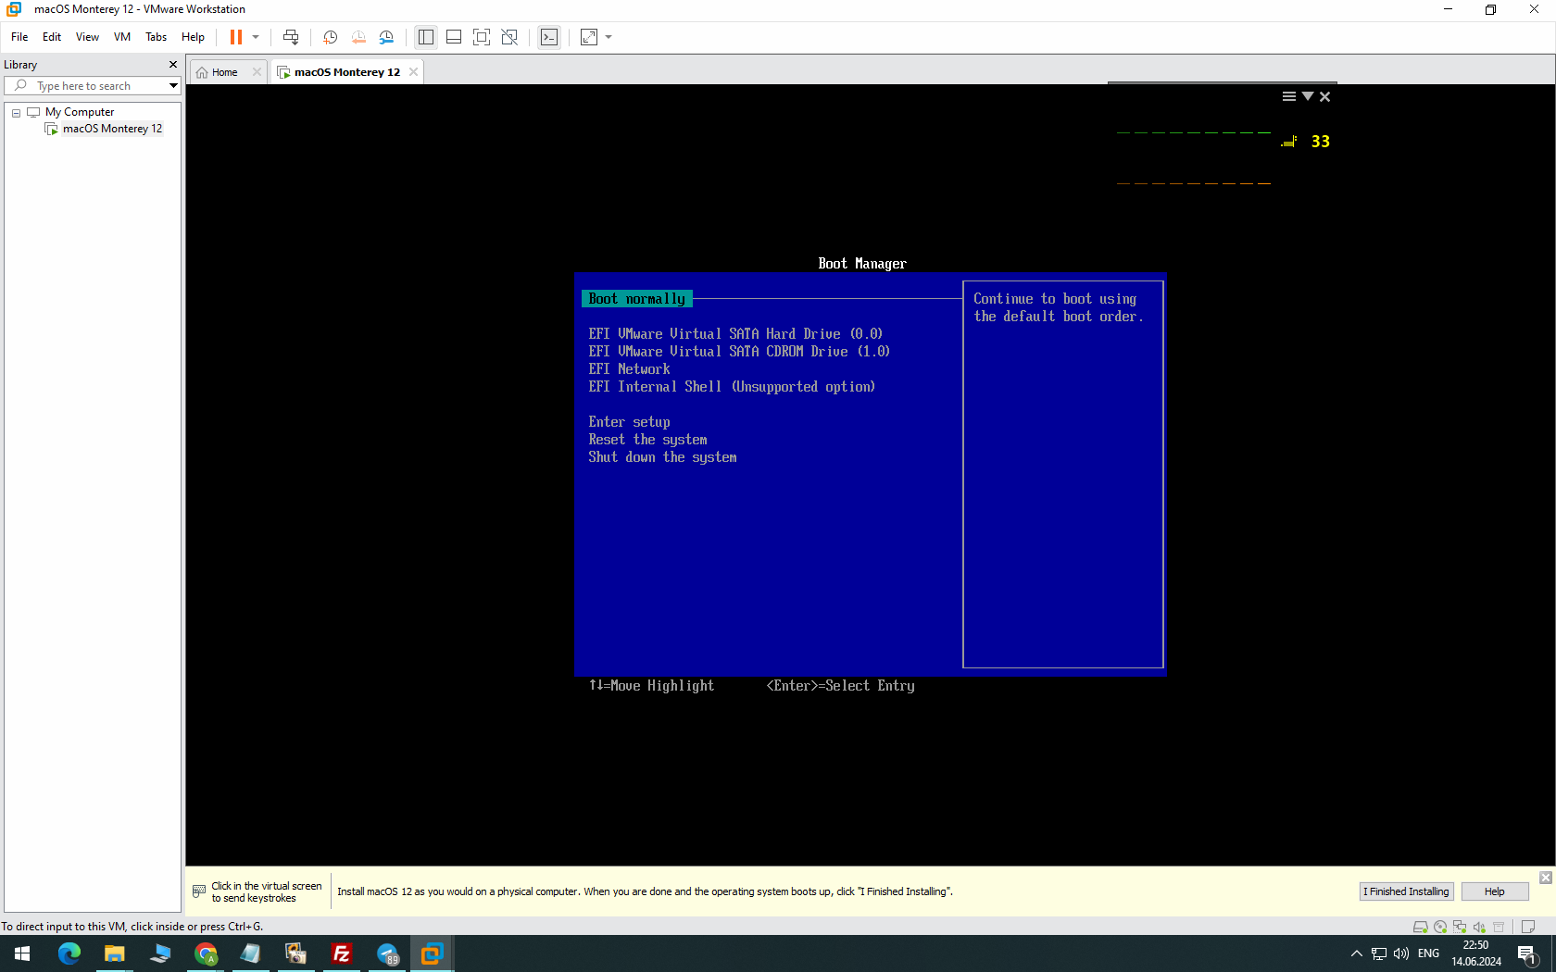The width and height of the screenshot is (1556, 972).
Task: Send Ctrl+Alt+Del to the virtual machine
Action: point(291,37)
